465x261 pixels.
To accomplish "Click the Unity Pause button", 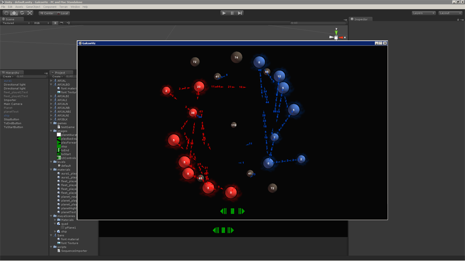I will pyautogui.click(x=232, y=13).
